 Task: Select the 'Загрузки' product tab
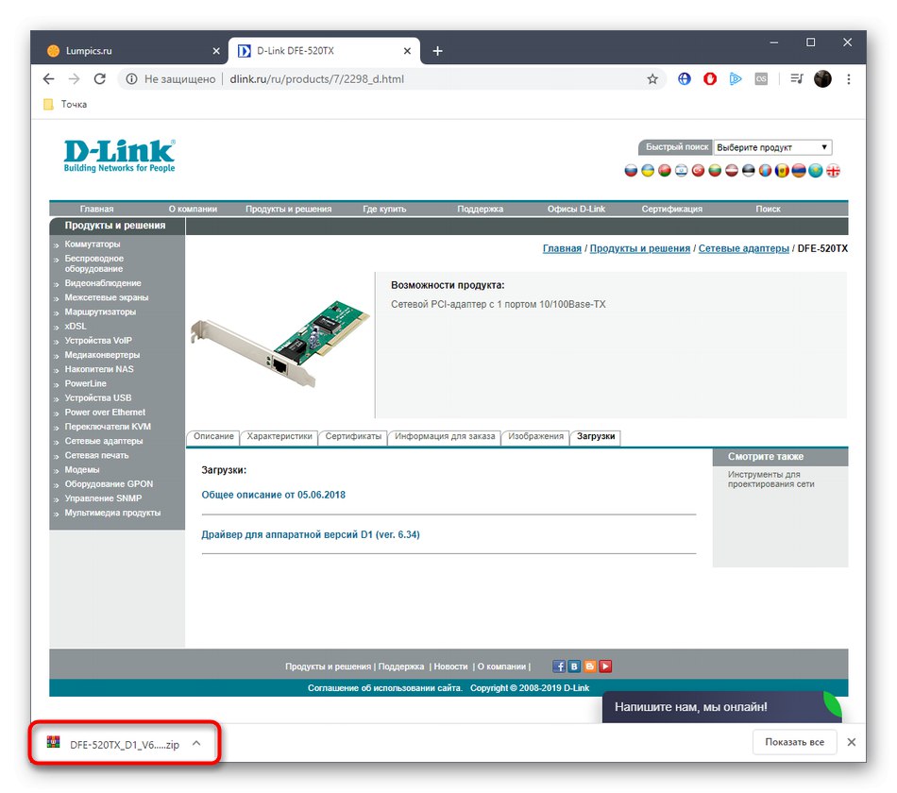pos(596,436)
